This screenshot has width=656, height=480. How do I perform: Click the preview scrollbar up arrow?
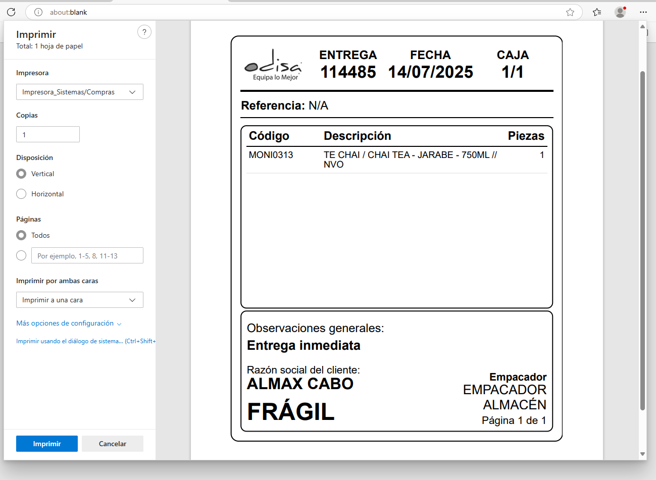[x=642, y=26]
